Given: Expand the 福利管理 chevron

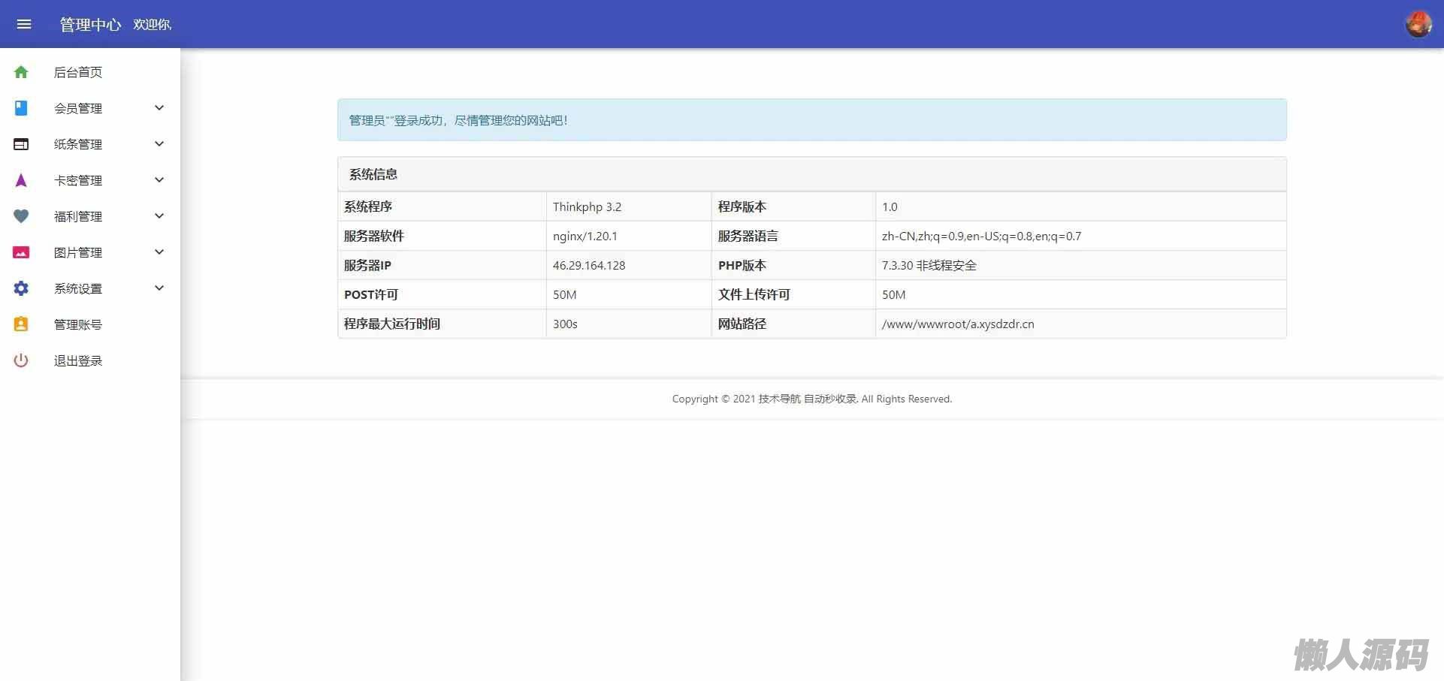Looking at the screenshot, I should click(159, 216).
